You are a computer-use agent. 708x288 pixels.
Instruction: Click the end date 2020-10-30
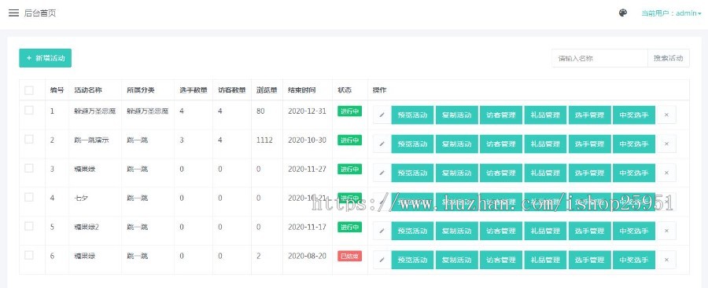pyautogui.click(x=307, y=140)
